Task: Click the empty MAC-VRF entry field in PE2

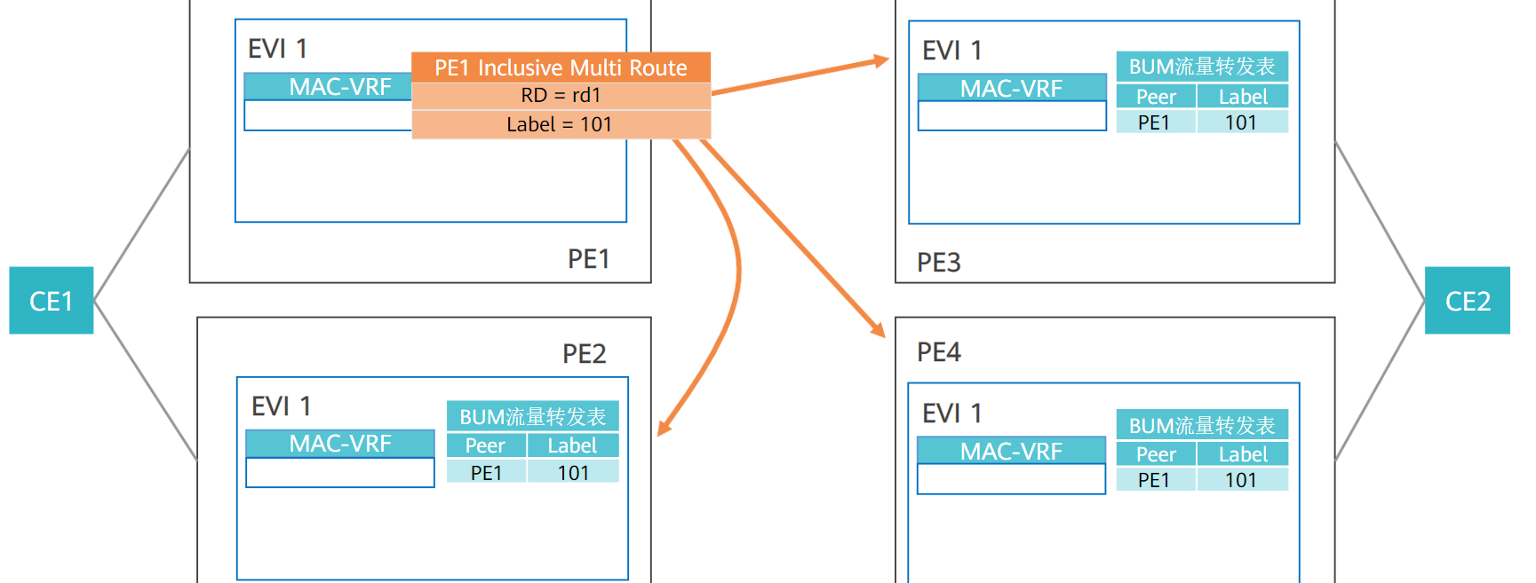Action: pyautogui.click(x=339, y=472)
